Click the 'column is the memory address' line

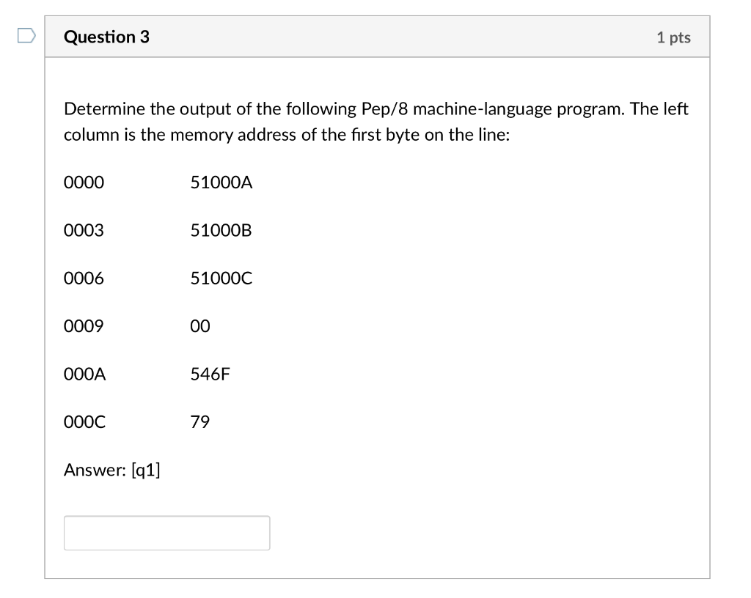pyautogui.click(x=286, y=136)
